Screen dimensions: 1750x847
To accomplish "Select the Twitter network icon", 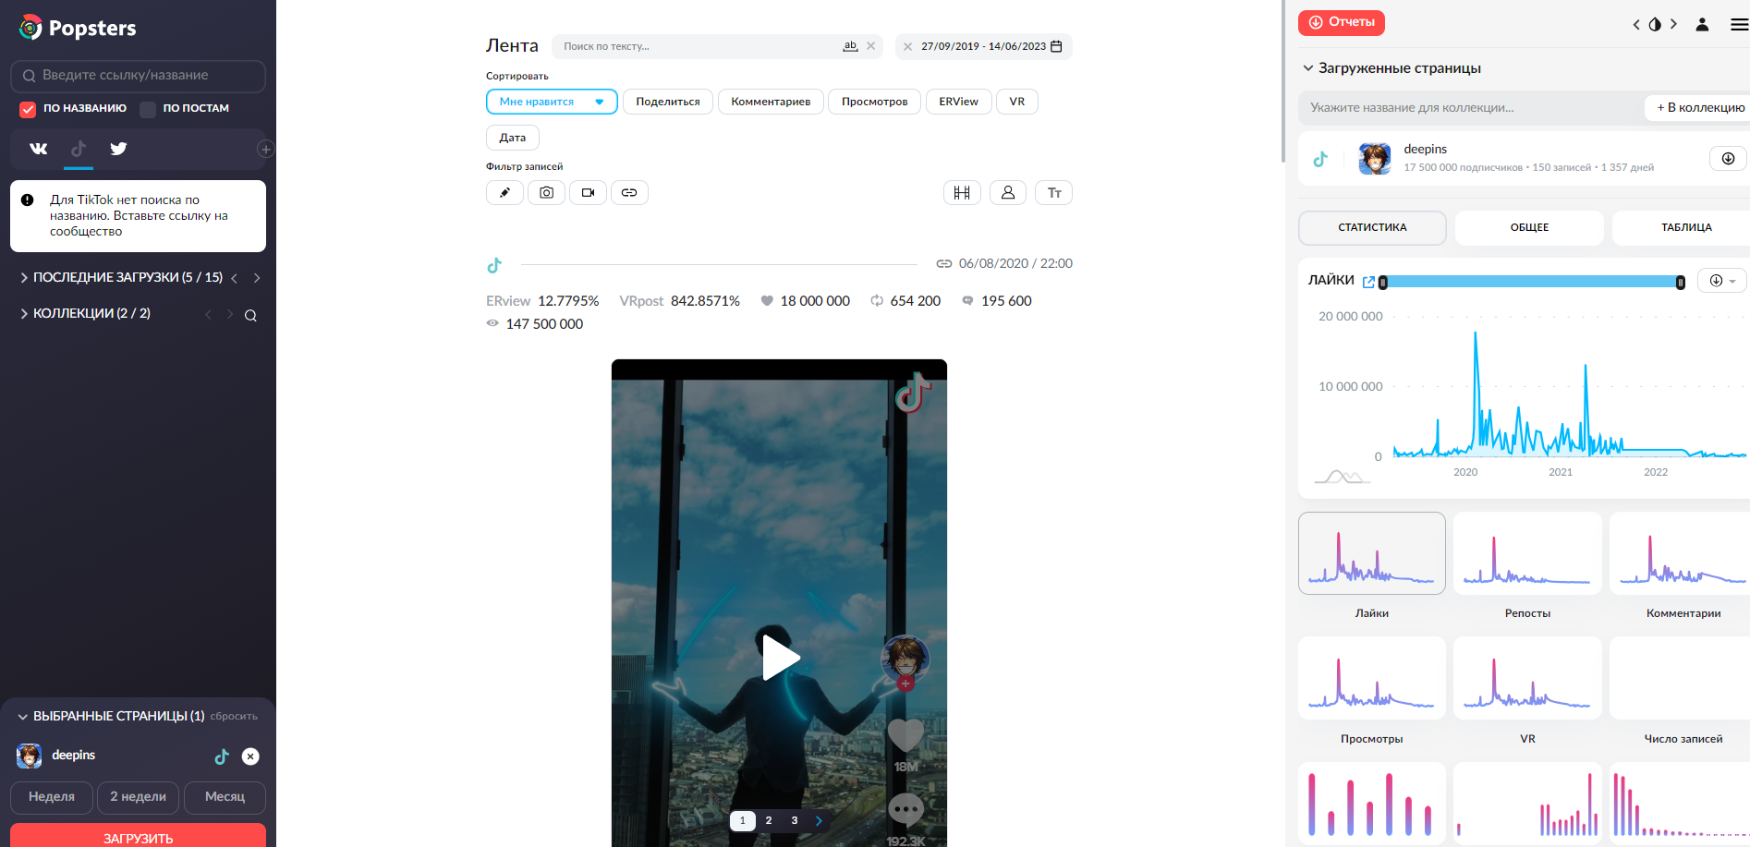I will (118, 149).
